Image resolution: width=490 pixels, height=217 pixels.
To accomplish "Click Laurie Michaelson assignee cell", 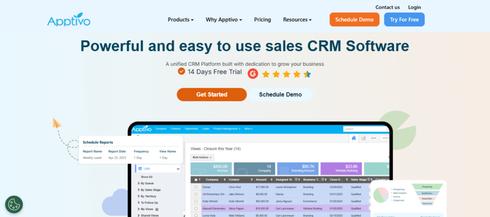I will point(287,187).
